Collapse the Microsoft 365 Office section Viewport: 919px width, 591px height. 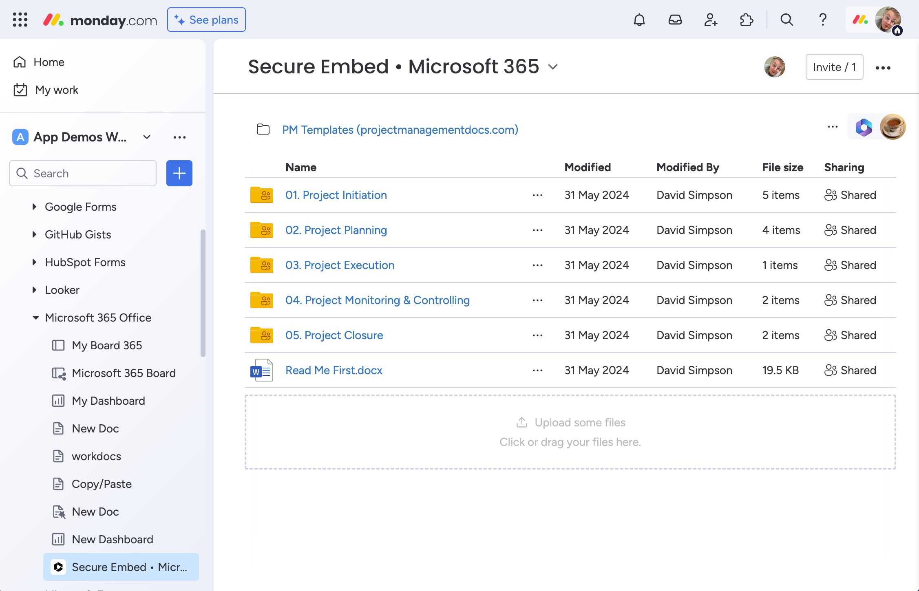click(35, 318)
